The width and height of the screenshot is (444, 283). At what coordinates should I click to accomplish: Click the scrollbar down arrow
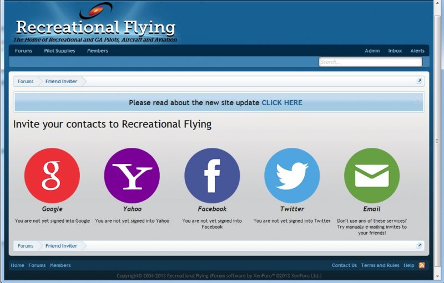438,276
